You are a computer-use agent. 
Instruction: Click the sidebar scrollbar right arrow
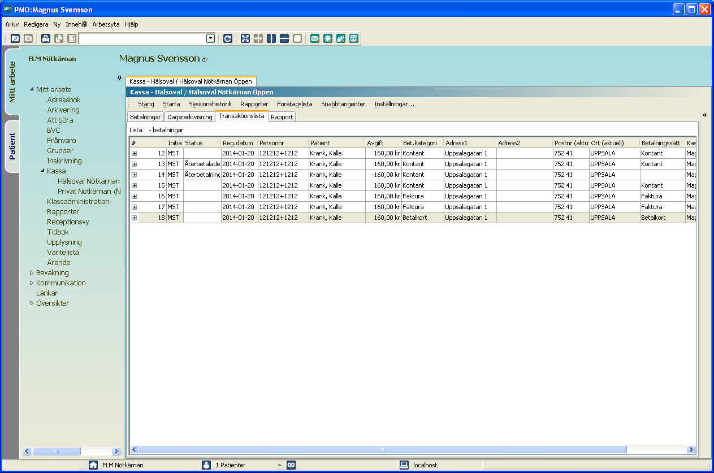(x=116, y=451)
